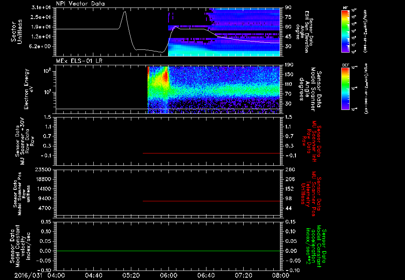
Task: Click the 23500 scanner position tick label
Action: [x=43, y=170]
